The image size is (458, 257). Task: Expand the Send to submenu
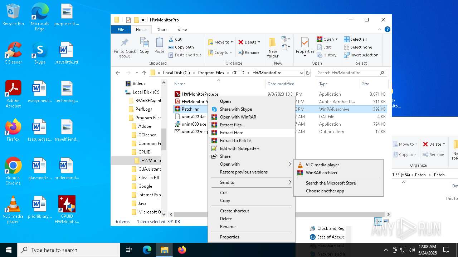pyautogui.click(x=252, y=182)
